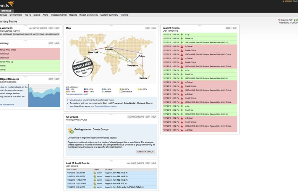Click the London map node

coord(109,47)
